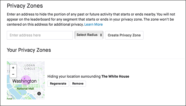Viewport: 186px width, 106px height.
Task: Open the map info icon
Action: pyautogui.click(x=39, y=93)
